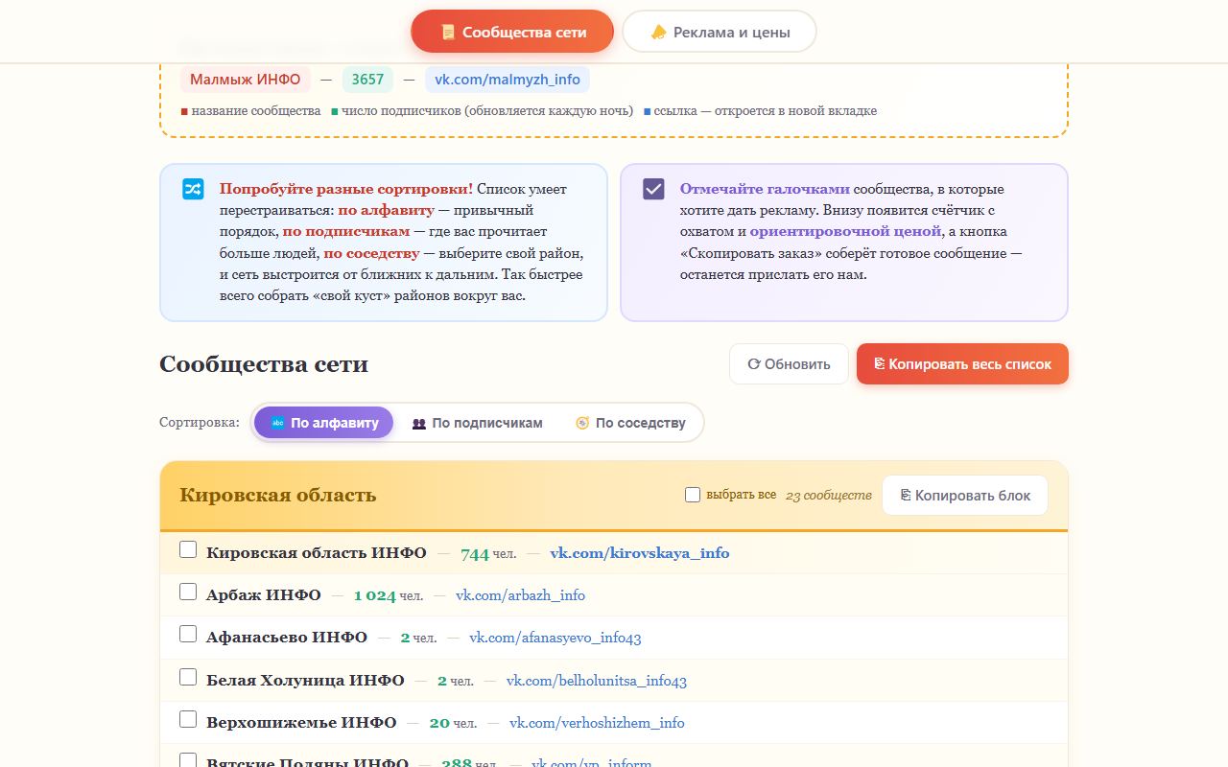Viewport: 1228px width, 767px height.
Task: Open link vk.com/belholunitsa_info43
Action: (x=597, y=681)
